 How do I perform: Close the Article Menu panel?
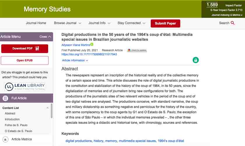(x=45, y=37)
